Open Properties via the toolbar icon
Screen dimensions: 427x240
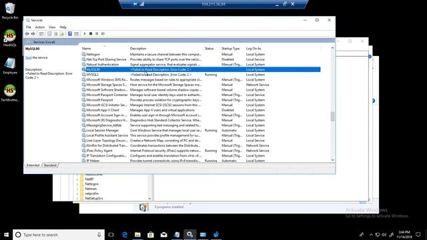point(49,34)
